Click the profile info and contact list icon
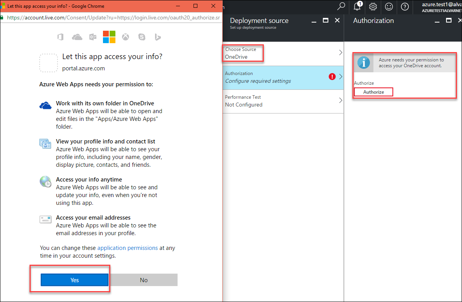 pos(45,143)
